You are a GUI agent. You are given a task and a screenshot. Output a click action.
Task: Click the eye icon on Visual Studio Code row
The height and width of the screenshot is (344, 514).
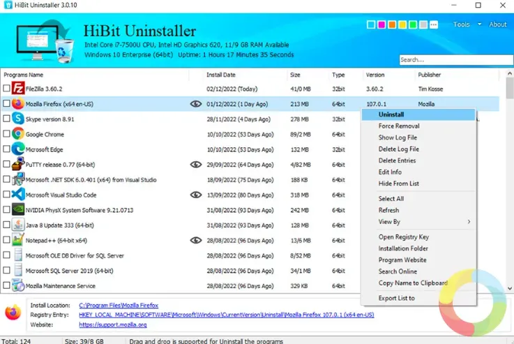(196, 195)
